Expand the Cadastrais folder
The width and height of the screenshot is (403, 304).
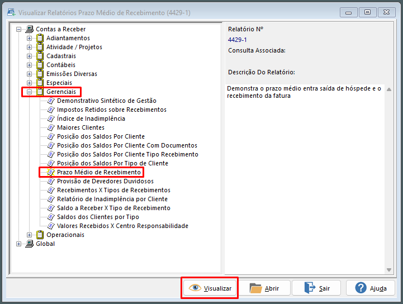(29, 56)
